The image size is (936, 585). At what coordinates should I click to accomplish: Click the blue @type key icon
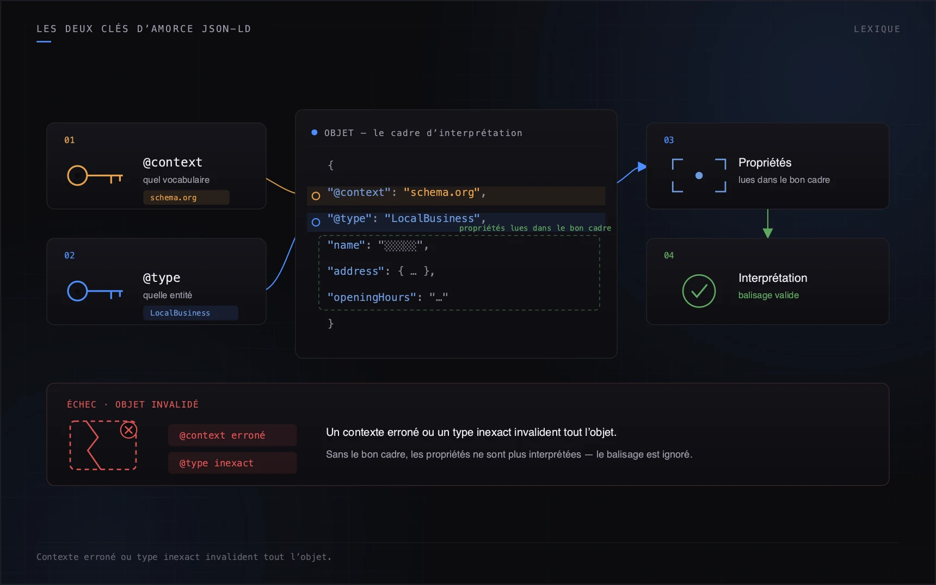click(x=95, y=291)
